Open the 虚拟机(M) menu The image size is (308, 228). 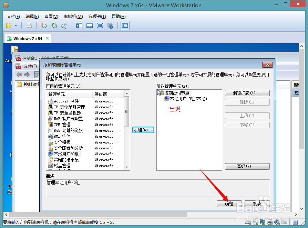click(73, 17)
